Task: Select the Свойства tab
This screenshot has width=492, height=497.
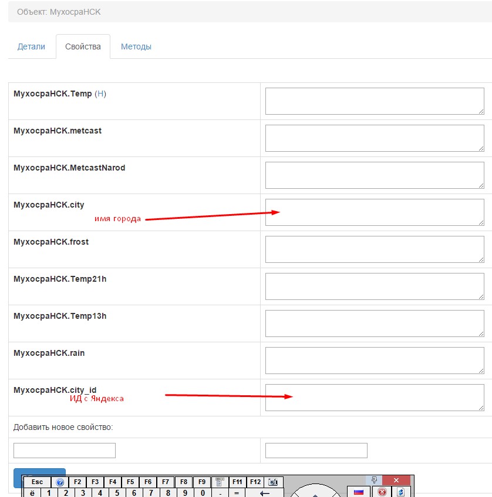Action: 83,46
